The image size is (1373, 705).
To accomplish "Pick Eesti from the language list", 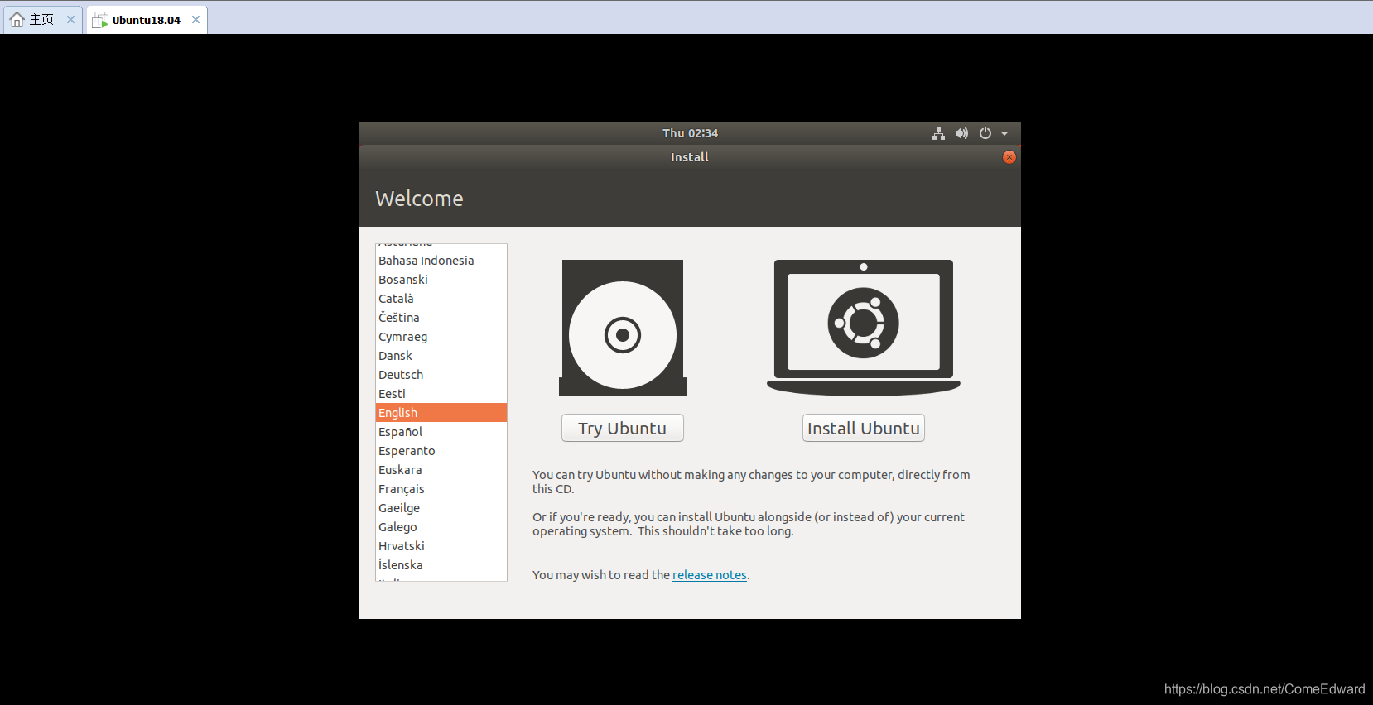I will [x=441, y=394].
